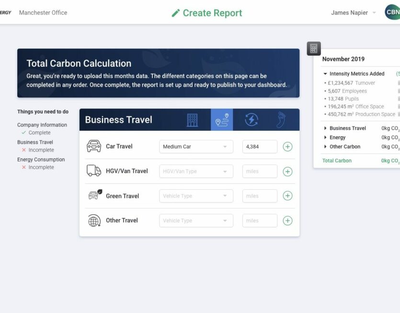The width and height of the screenshot is (400, 313).
Task: Expand the Other Carbon summary row
Action: point(326,147)
